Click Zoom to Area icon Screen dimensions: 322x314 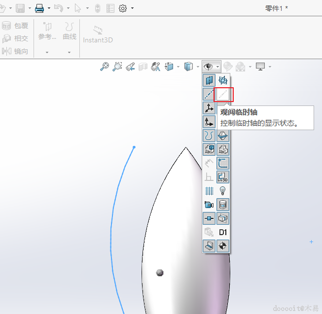(117, 67)
